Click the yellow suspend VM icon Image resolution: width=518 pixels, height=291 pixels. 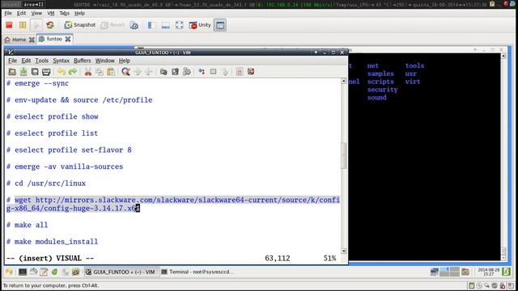click(23, 25)
